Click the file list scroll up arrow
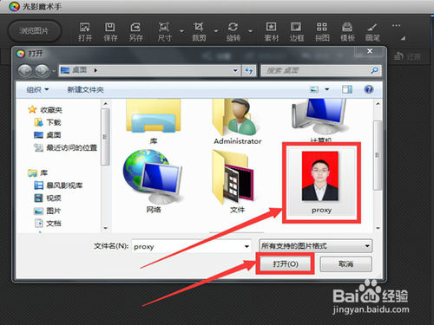The image size is (434, 325). [378, 103]
